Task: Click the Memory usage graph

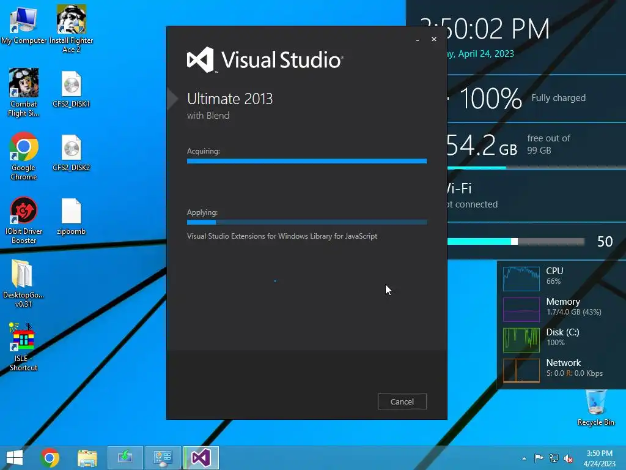Action: (521, 309)
